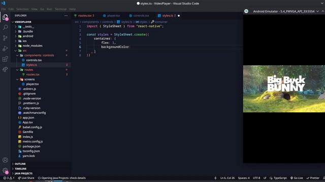Click the unsaved dot on styles.ts tab
The width and height of the screenshot is (325, 182).
pyautogui.click(x=179, y=16)
